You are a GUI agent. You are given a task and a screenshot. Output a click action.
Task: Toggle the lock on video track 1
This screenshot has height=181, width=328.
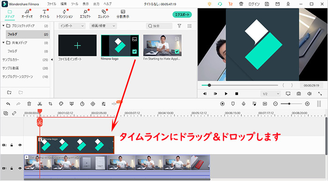coord(12,168)
